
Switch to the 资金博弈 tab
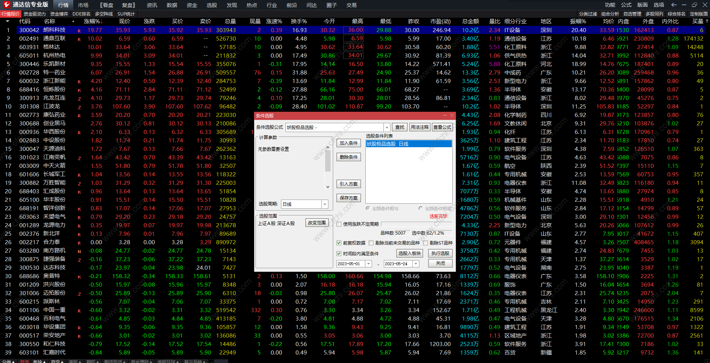(59, 14)
